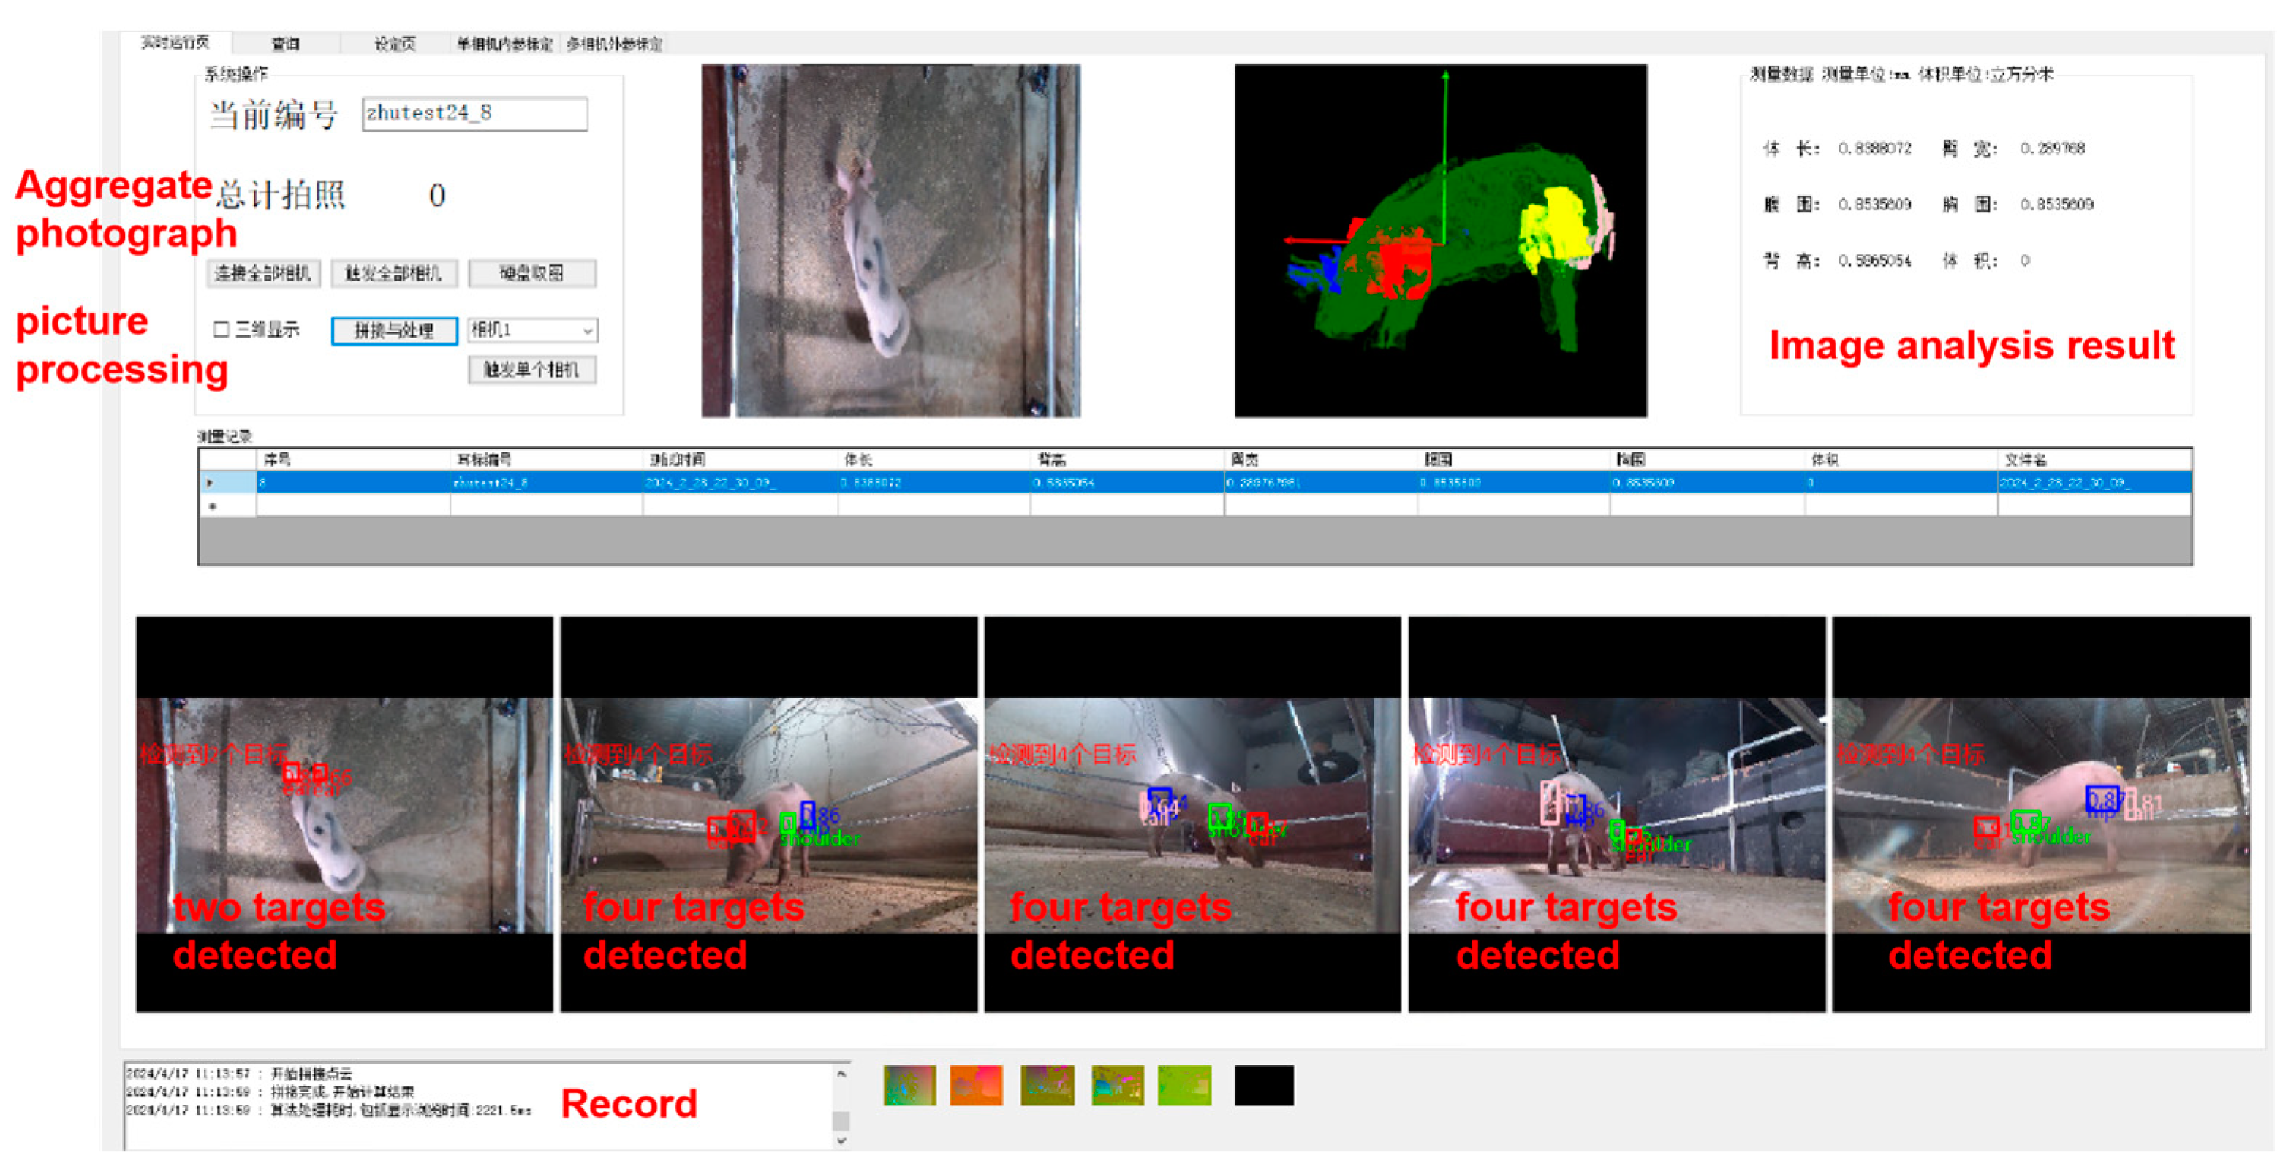Enable the 三维显示 checkbox
Viewport: 2291px width, 1169px height.
coord(221,330)
